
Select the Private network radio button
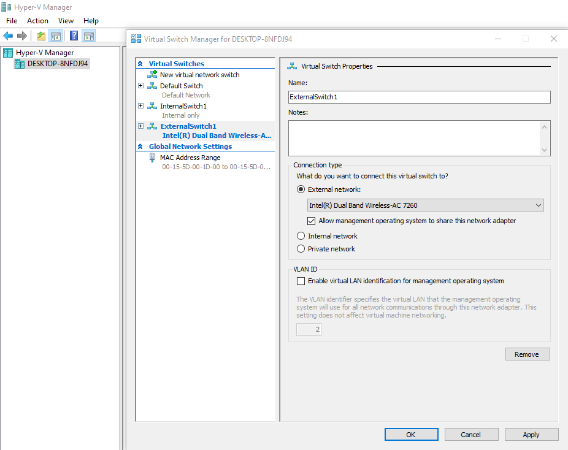pos(301,249)
